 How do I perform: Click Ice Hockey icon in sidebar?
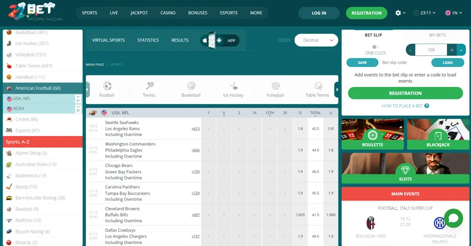point(9,43)
